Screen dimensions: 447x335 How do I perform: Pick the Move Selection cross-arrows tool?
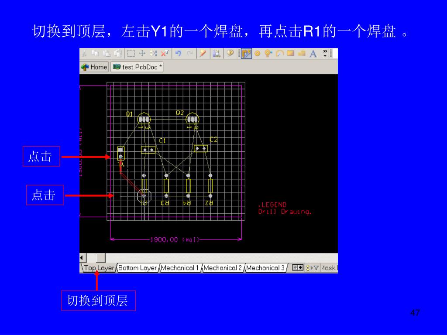click(x=142, y=53)
